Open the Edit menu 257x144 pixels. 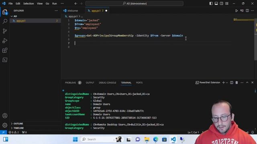18,4
